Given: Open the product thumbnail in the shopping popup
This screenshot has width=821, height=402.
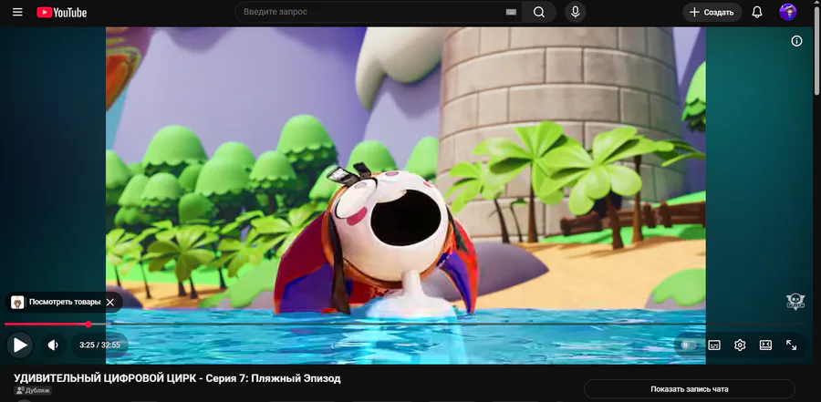Looking at the screenshot, I should [17, 302].
